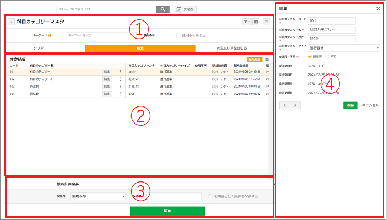Screen dimensions: 387x220
Task: Toggle the 使用不可も表示 checkbox
Action: tap(178, 35)
